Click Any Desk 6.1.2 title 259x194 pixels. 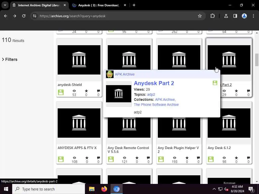[219, 148]
